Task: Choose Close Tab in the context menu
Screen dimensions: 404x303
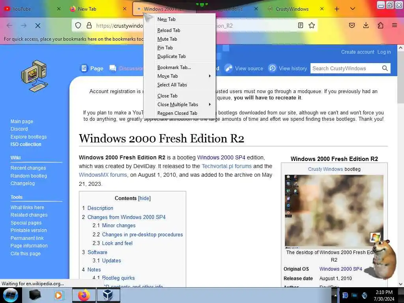Action: point(180,96)
